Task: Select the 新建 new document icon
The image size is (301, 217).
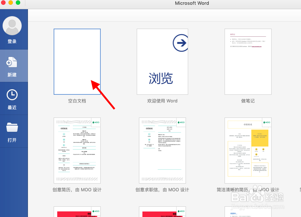Action: (12, 62)
